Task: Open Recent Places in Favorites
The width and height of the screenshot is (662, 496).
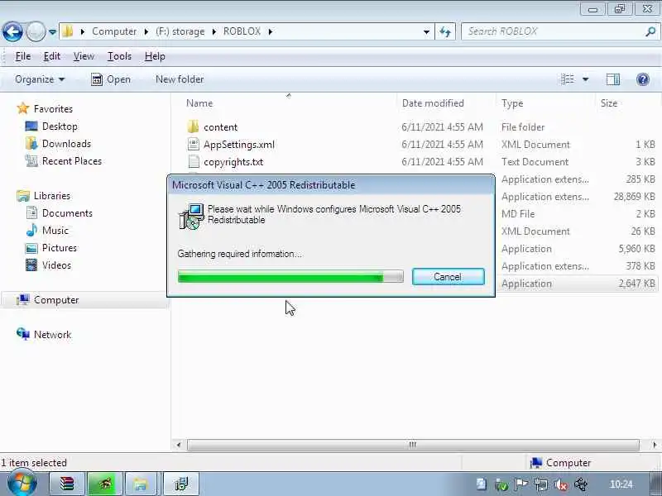Action: pyautogui.click(x=72, y=160)
